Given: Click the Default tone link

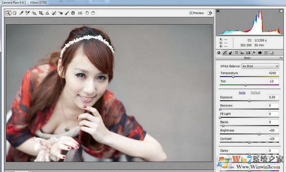Looking at the screenshot, I should (255, 93).
